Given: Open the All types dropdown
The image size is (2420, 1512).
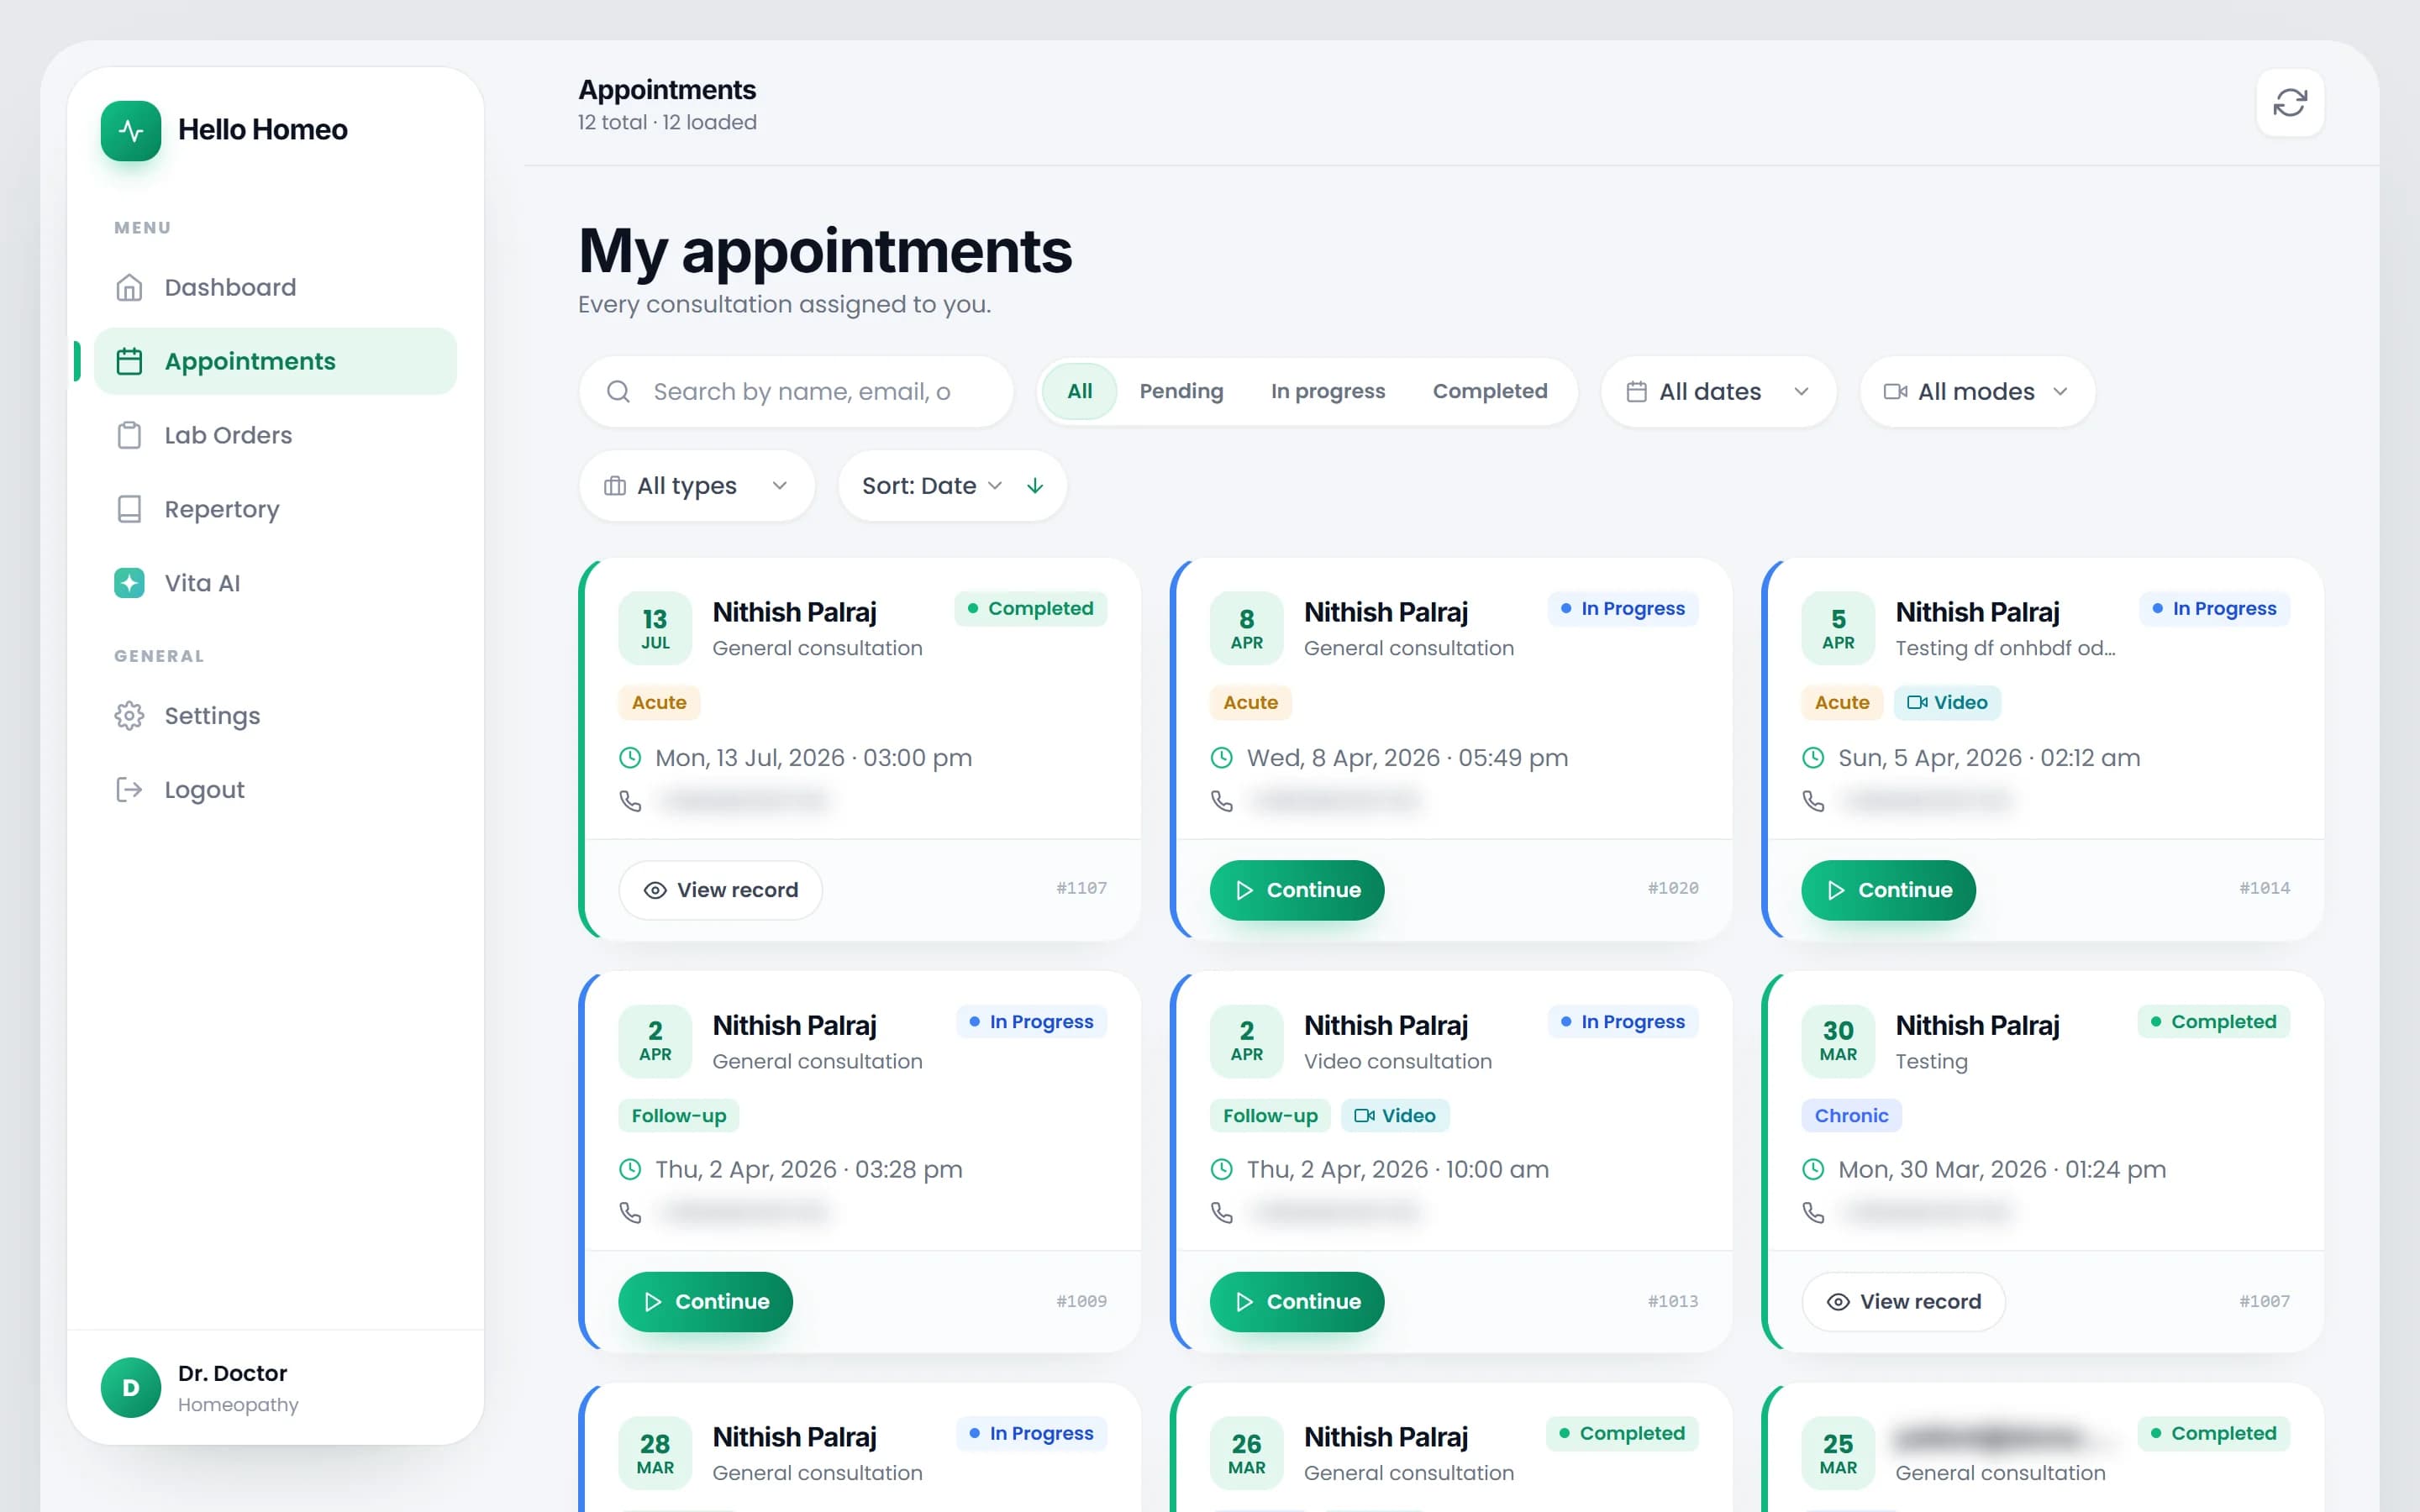Looking at the screenshot, I should pyautogui.click(x=696, y=486).
